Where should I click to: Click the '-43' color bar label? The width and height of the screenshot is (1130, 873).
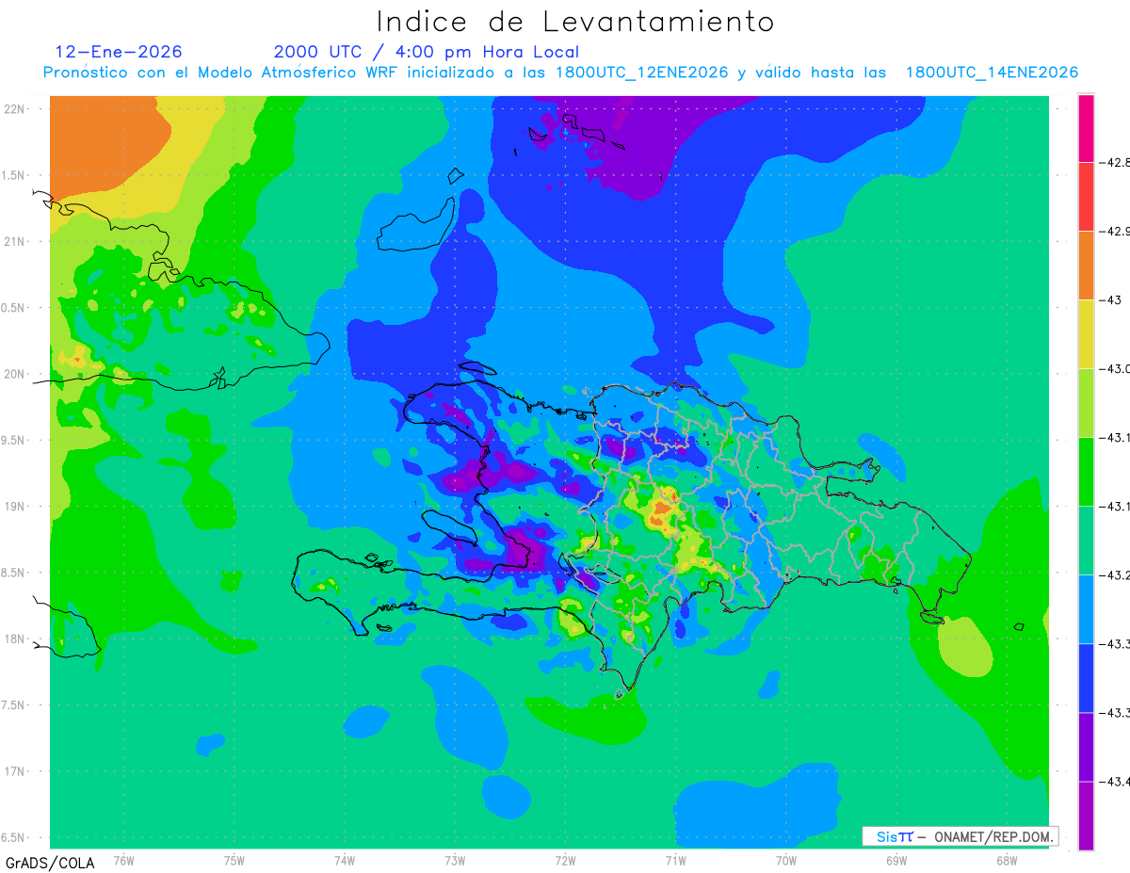[1112, 300]
